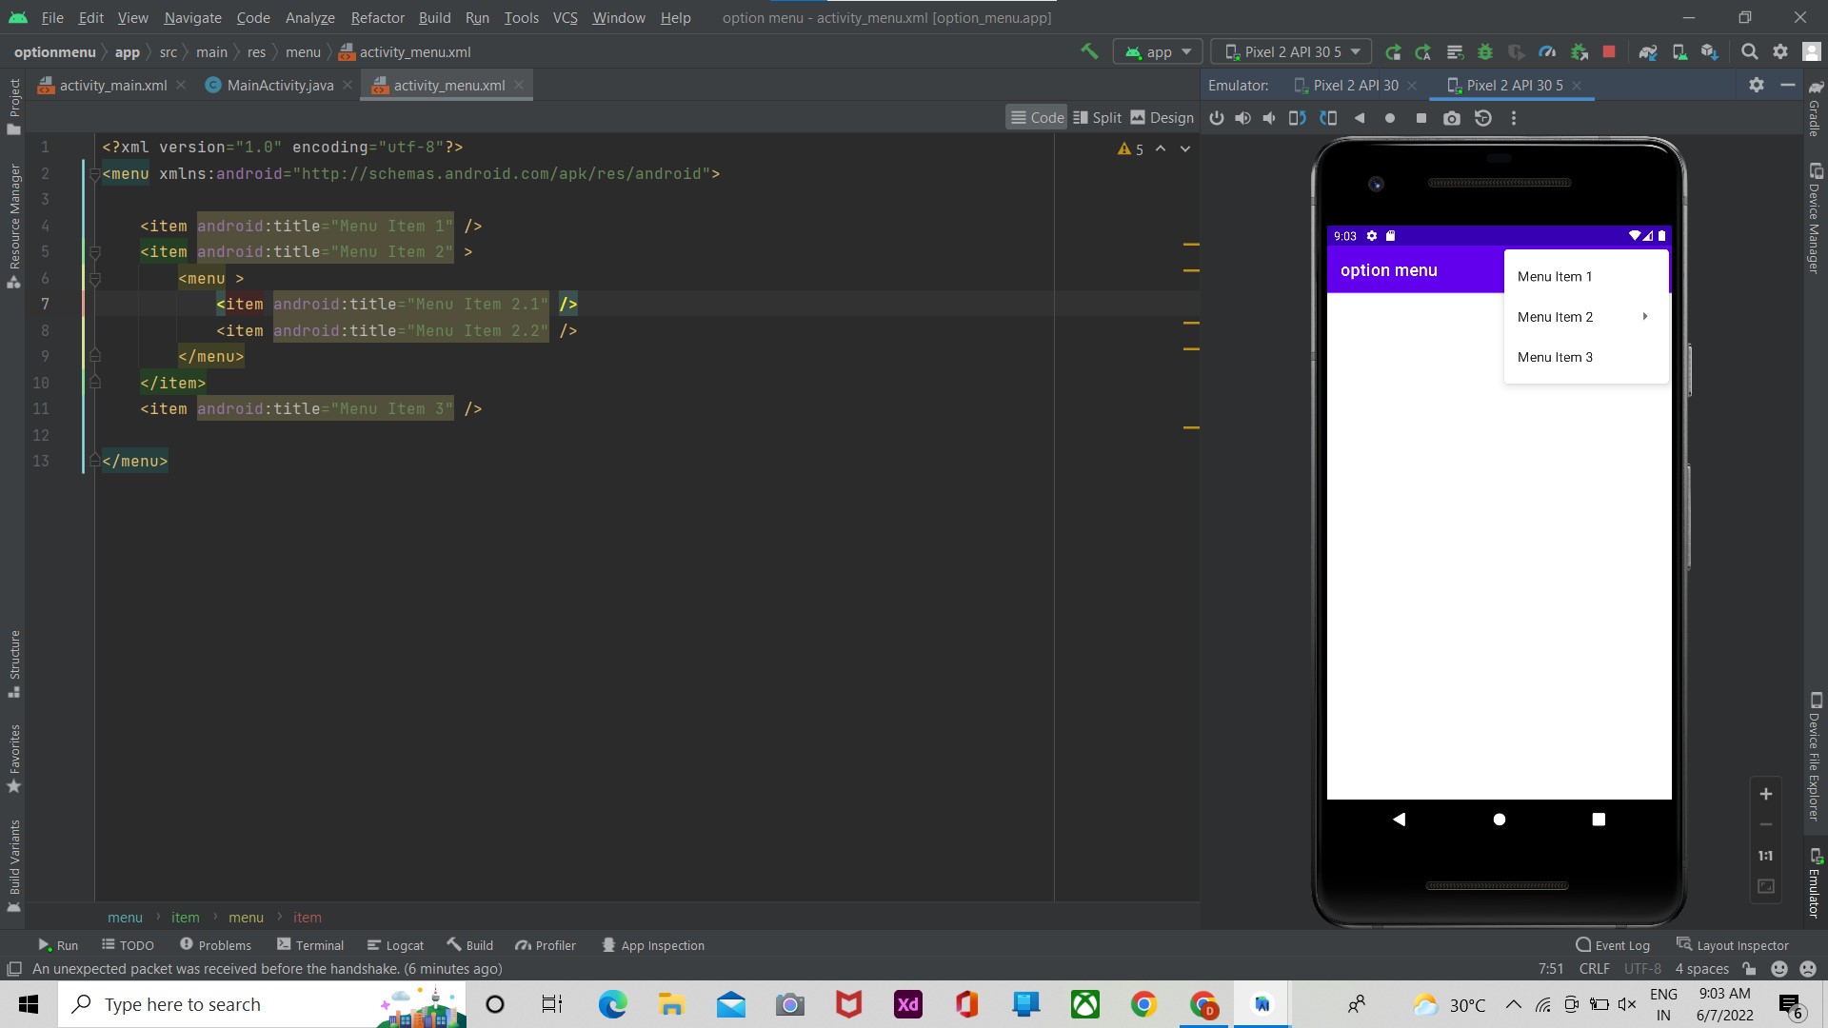Go to previous highlighted warning arrow
The width and height of the screenshot is (1828, 1028).
coord(1161,148)
